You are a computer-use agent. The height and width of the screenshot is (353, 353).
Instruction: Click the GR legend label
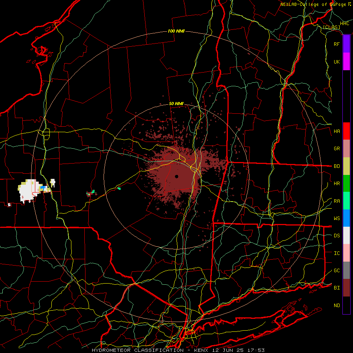(337, 149)
